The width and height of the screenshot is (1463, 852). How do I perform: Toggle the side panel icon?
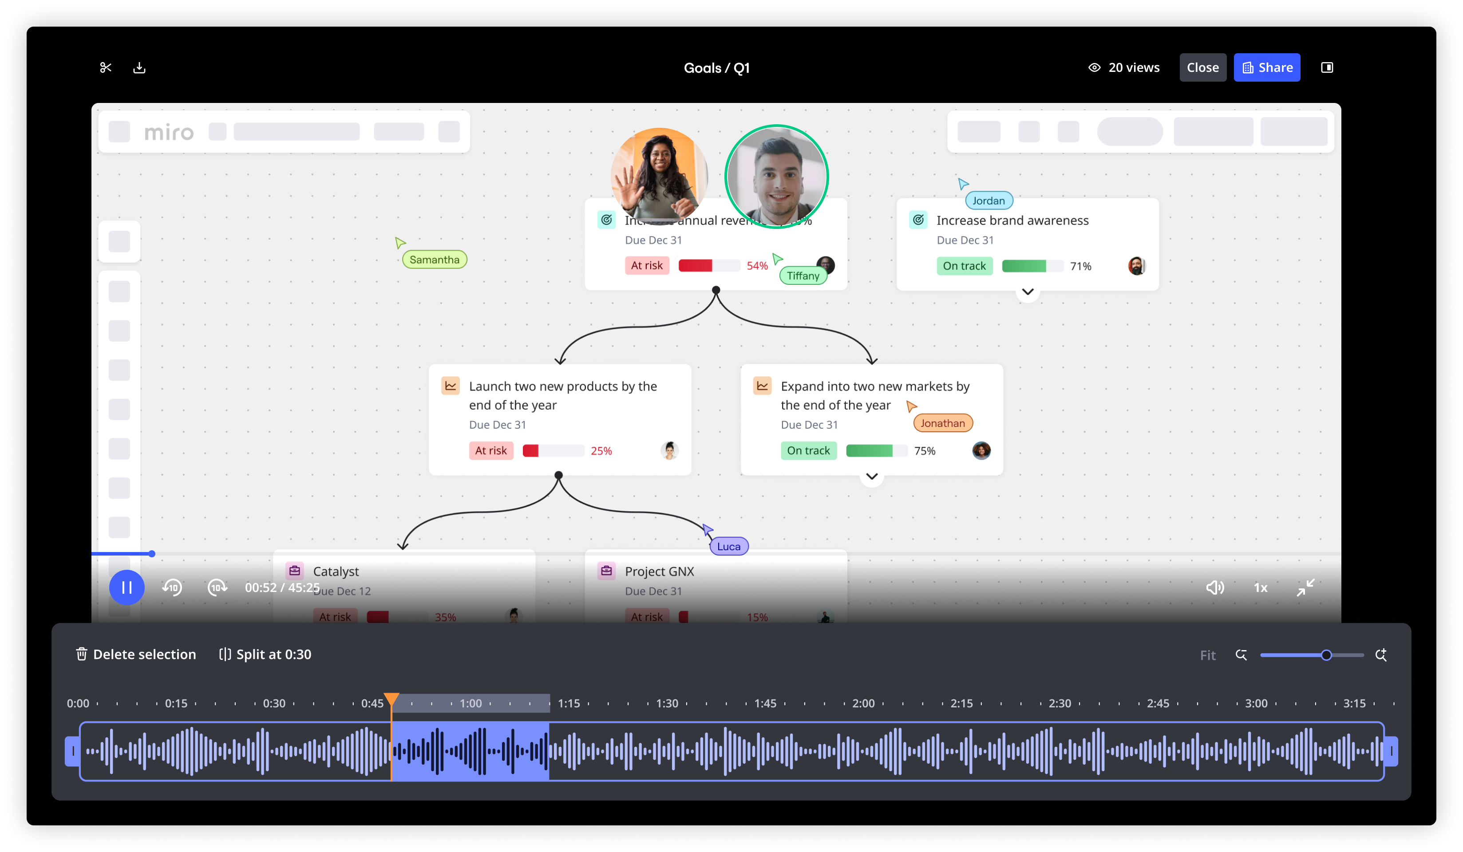(1327, 67)
